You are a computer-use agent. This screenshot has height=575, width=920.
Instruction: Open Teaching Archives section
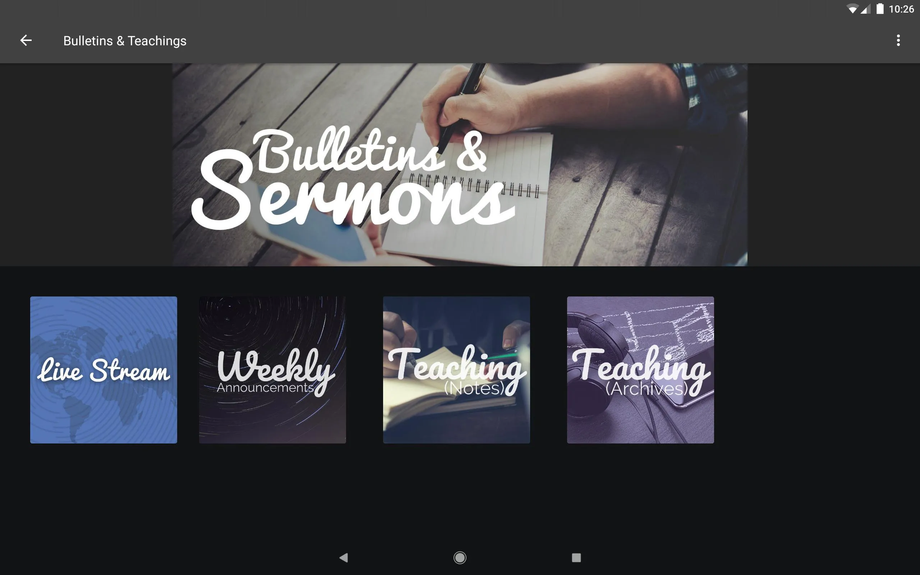640,370
